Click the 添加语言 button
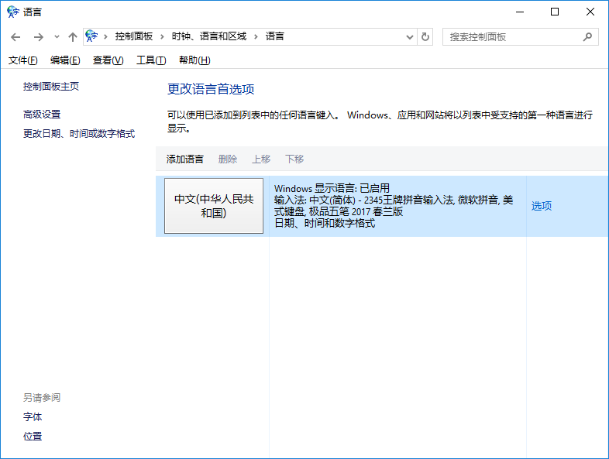 (x=185, y=159)
